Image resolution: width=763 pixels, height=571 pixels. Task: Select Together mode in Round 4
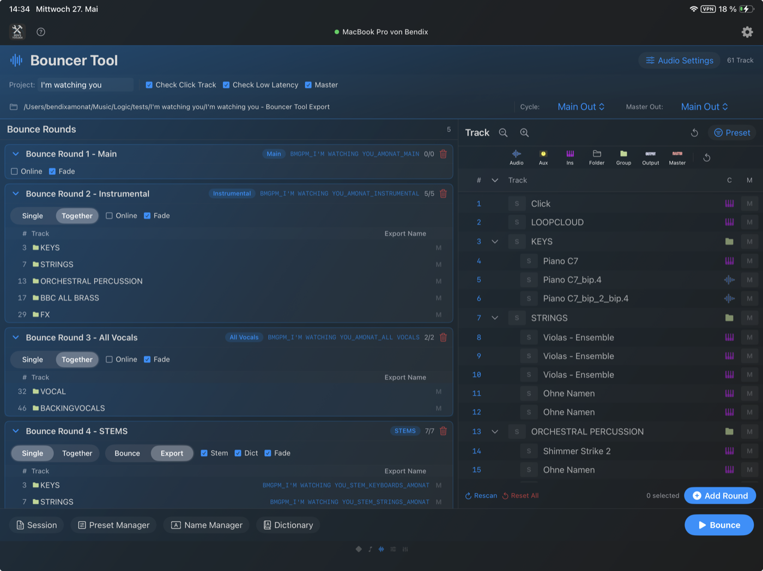click(77, 453)
